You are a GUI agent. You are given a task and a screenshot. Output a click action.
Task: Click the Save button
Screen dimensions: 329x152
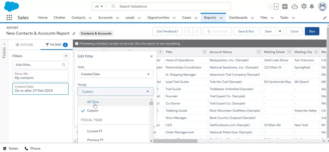[268, 31]
